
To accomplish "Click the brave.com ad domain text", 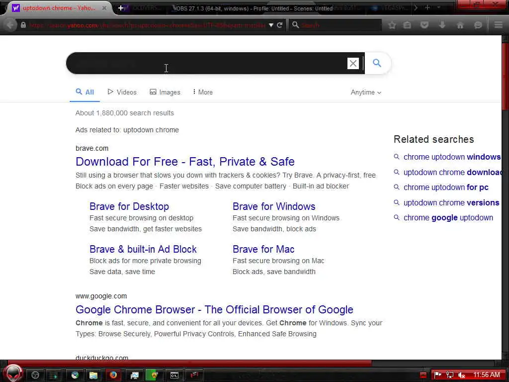I will [x=92, y=148].
